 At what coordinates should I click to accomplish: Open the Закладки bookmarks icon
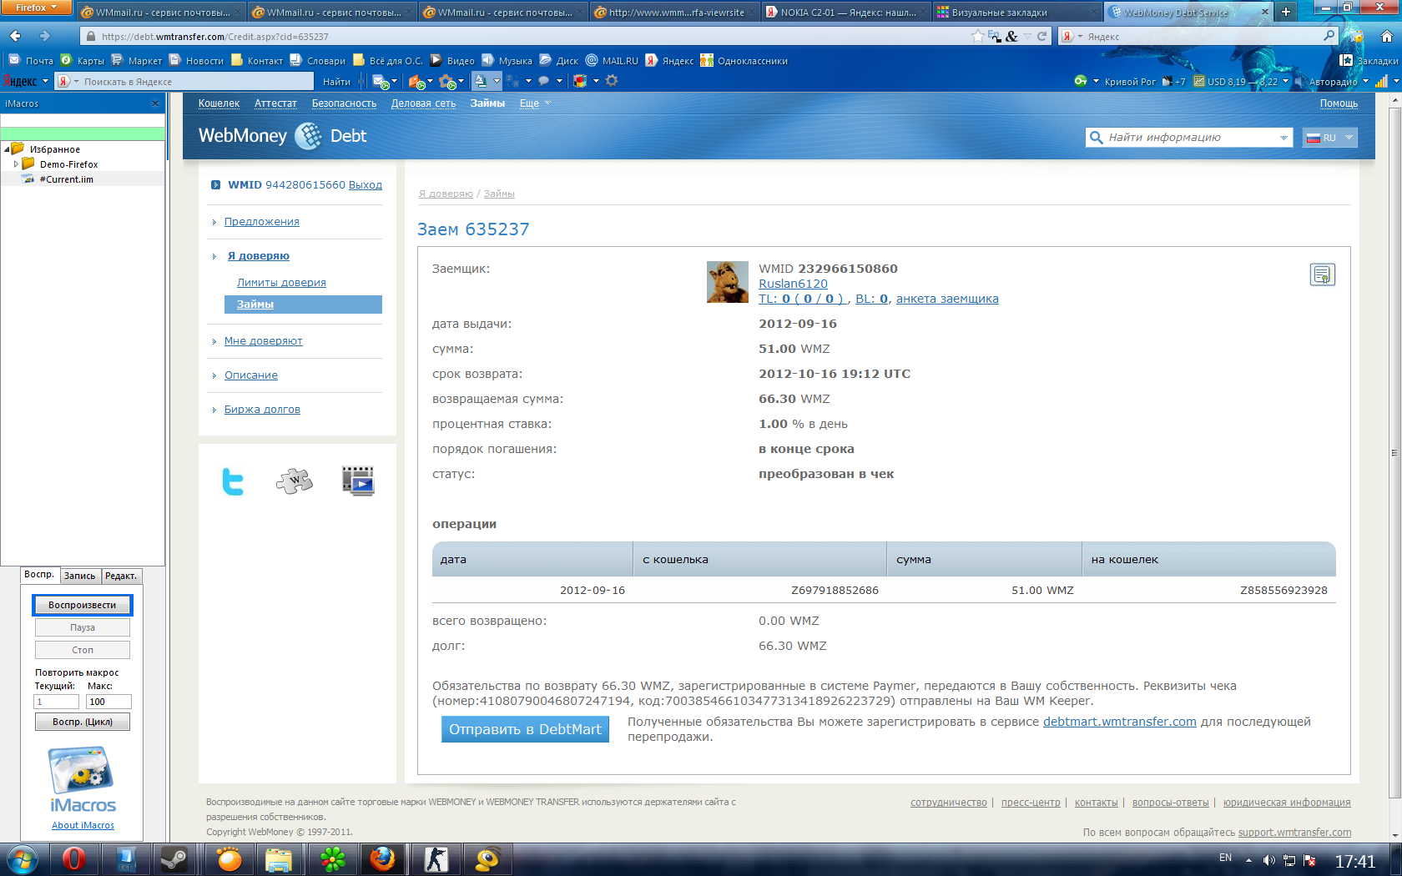click(1346, 60)
